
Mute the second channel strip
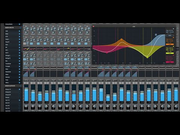(x=34, y=83)
